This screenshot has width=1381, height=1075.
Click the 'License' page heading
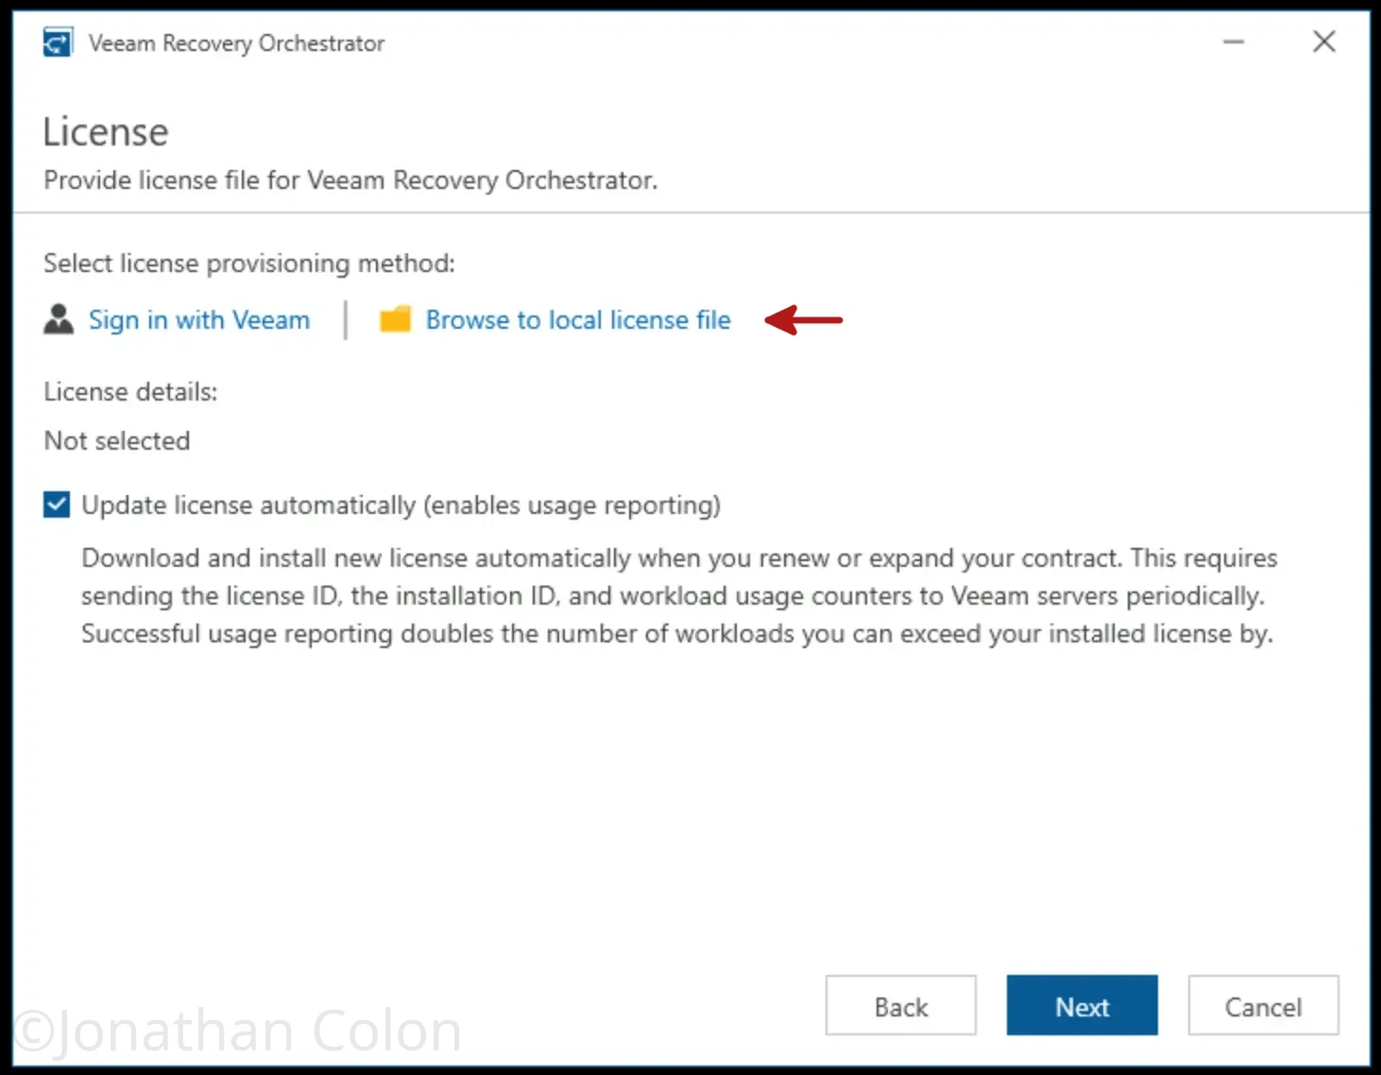[106, 132]
